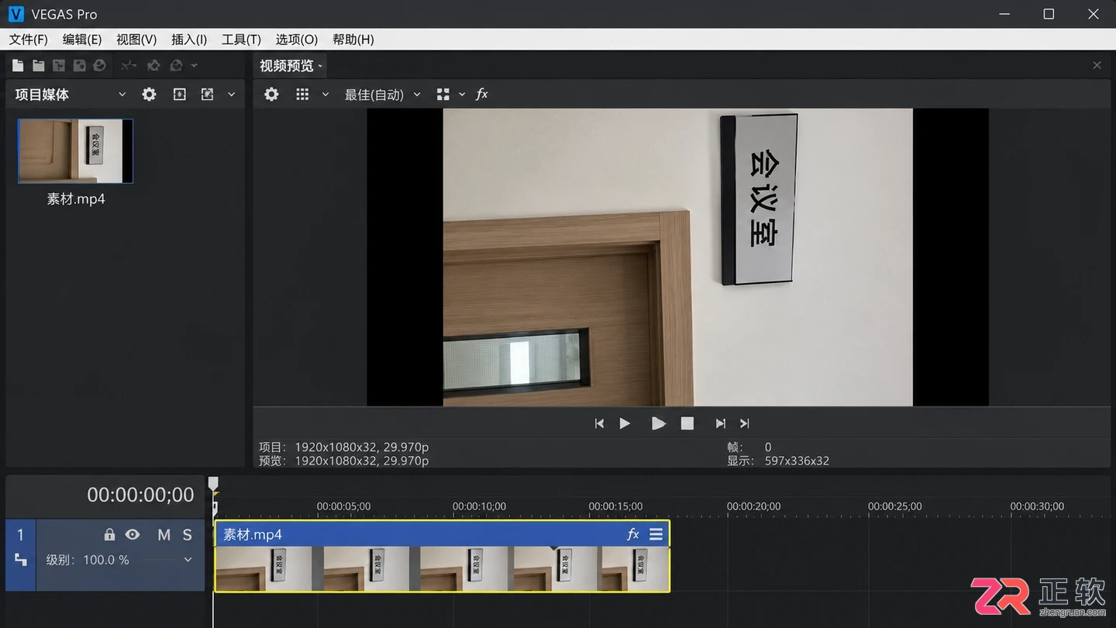Click the preview grid overlay icon
The width and height of the screenshot is (1116, 628).
click(302, 95)
